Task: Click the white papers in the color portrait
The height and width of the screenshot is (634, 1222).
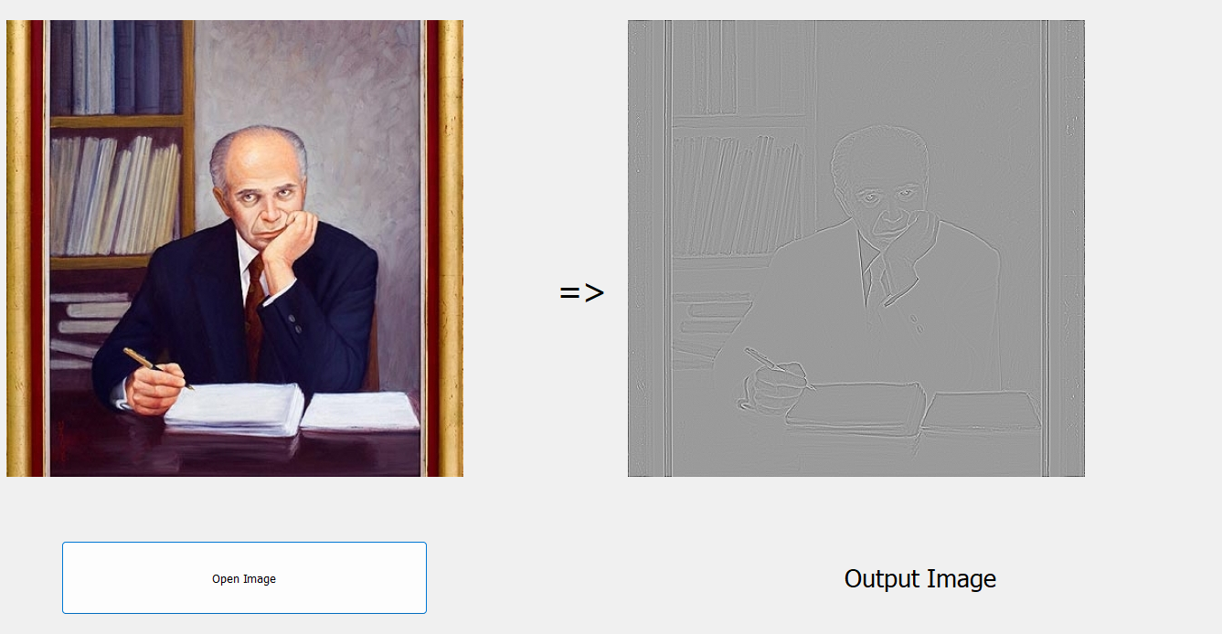Action: coord(291,407)
